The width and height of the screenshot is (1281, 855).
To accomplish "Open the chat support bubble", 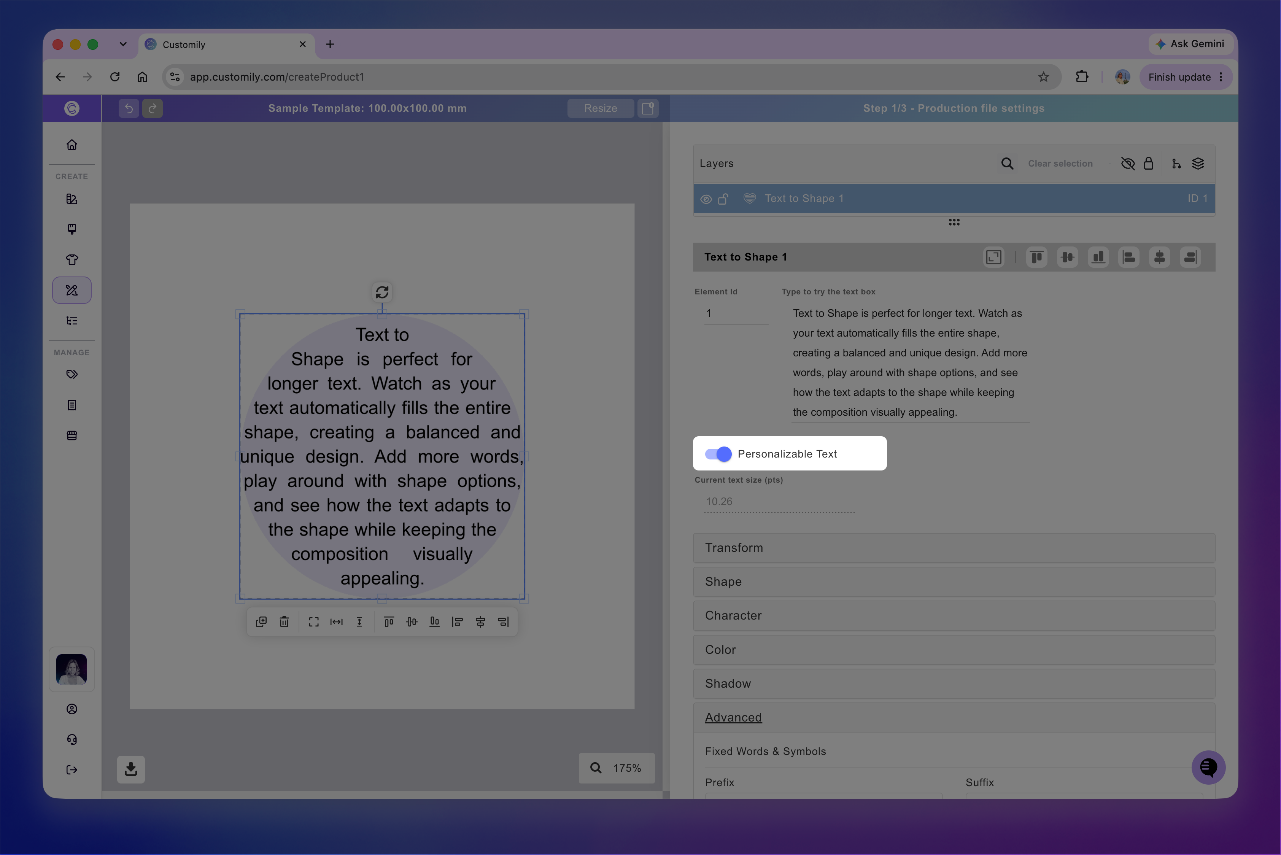I will (x=1208, y=768).
